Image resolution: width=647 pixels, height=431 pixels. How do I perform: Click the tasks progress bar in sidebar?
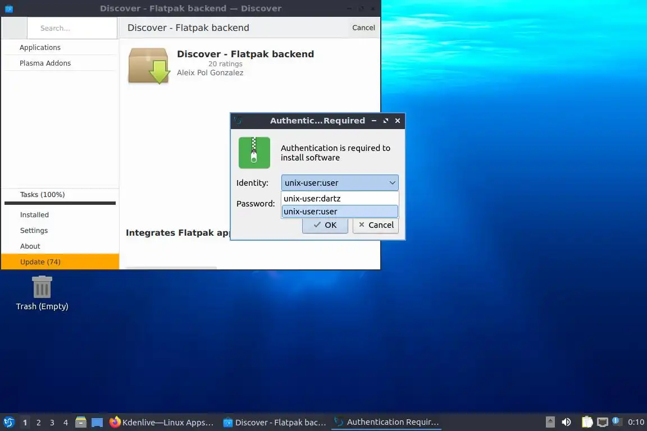point(60,203)
